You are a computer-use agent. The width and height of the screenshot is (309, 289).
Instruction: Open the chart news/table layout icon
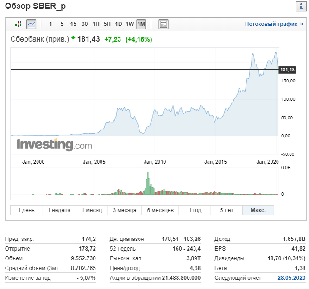tap(164, 24)
